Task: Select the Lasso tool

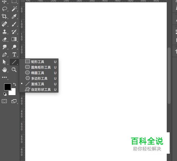Action: [x=4, y=9]
